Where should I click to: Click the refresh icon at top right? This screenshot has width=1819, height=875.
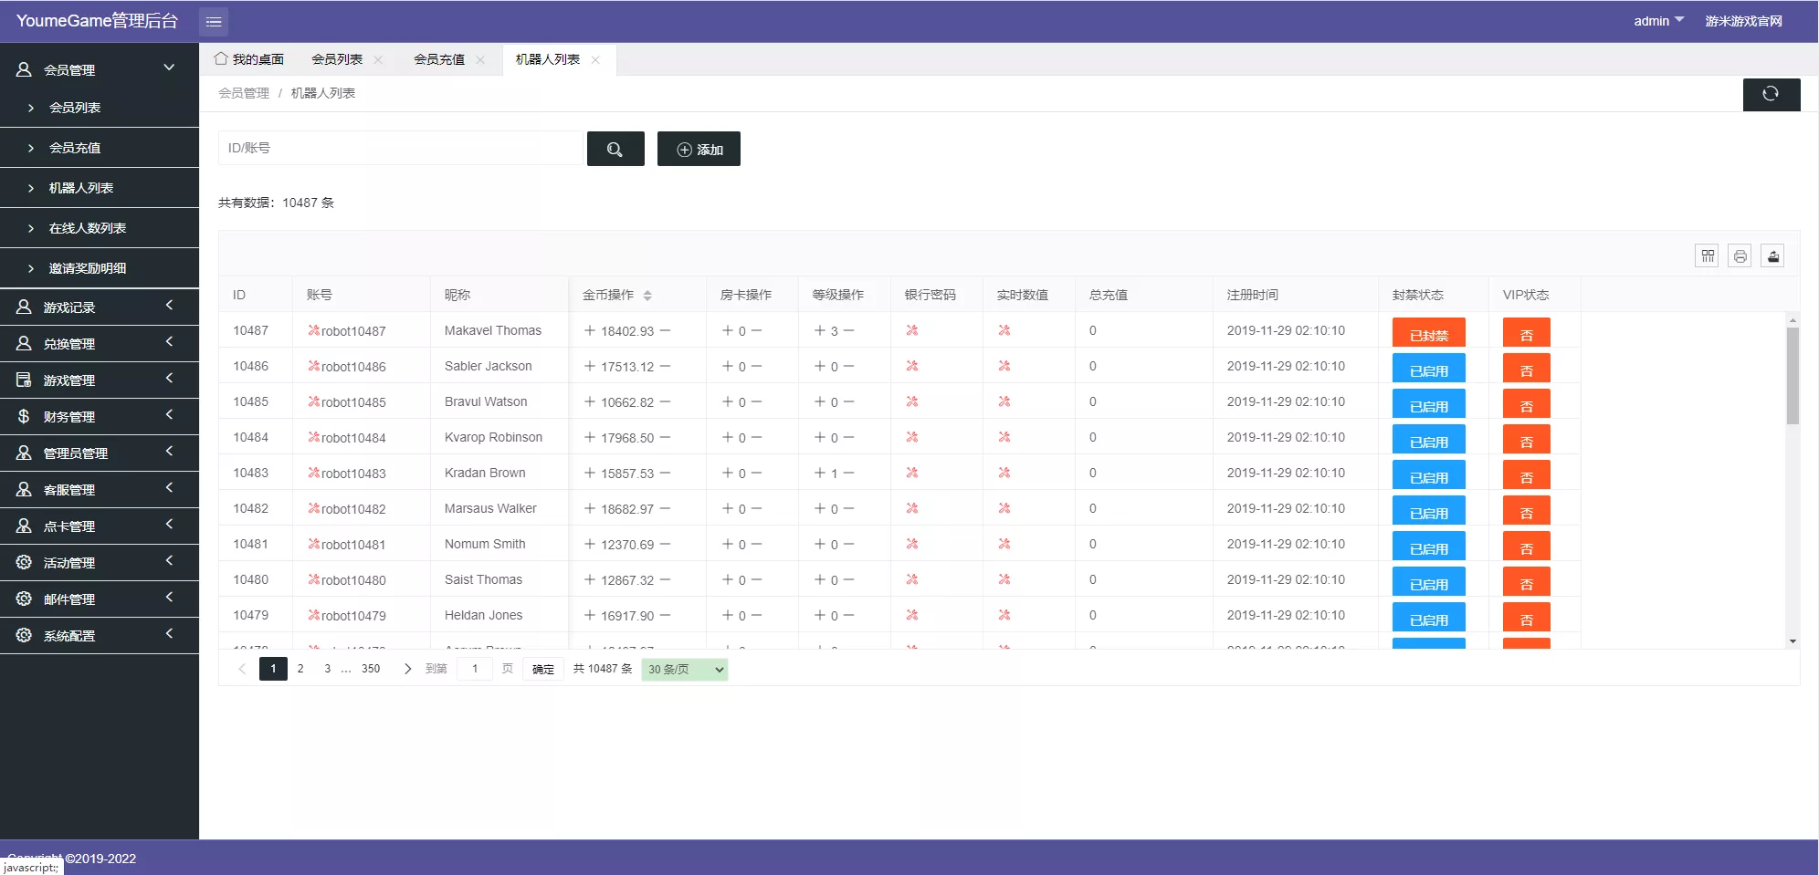pyautogui.click(x=1771, y=94)
